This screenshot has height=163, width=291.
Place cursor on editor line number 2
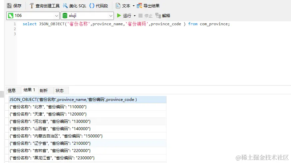point(15,29)
